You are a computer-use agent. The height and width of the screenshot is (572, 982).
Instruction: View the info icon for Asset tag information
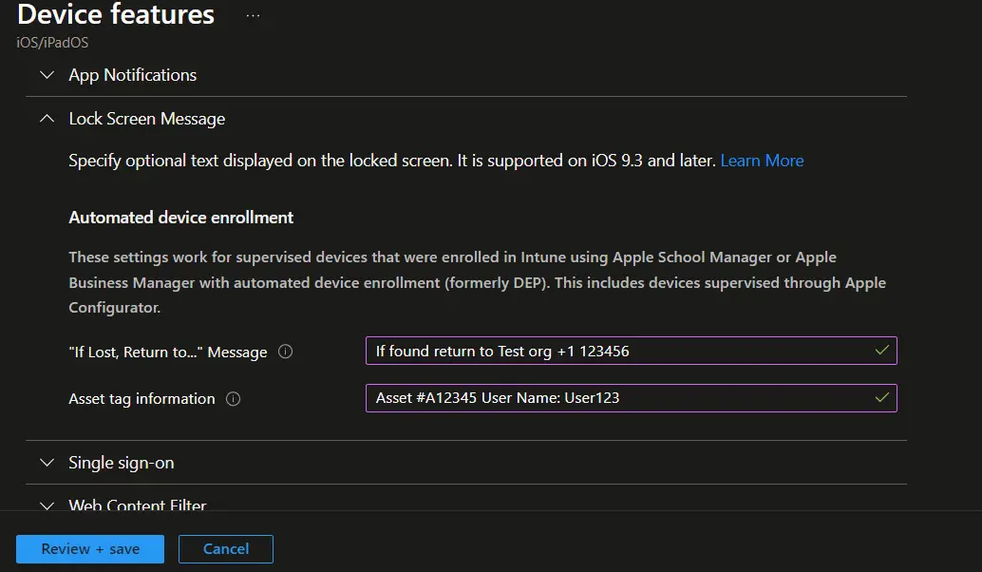point(233,398)
